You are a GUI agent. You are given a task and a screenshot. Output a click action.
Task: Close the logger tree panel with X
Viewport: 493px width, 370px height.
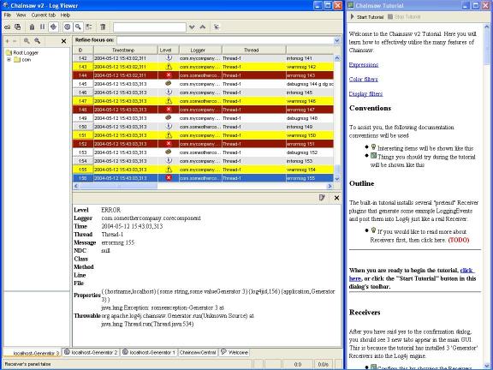click(63, 41)
